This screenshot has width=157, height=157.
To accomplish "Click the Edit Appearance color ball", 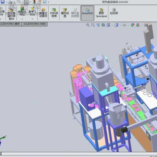I will [133, 25].
